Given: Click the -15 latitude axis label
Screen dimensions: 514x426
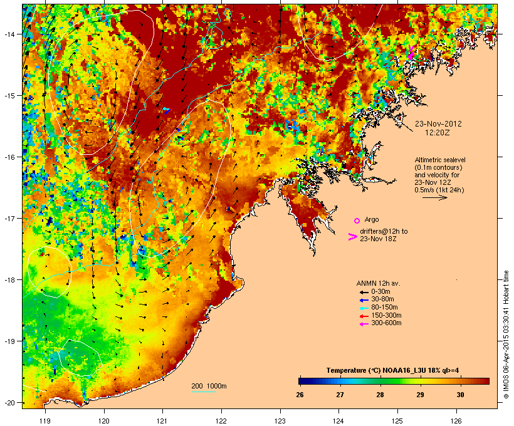Looking at the screenshot, I should pos(9,96).
